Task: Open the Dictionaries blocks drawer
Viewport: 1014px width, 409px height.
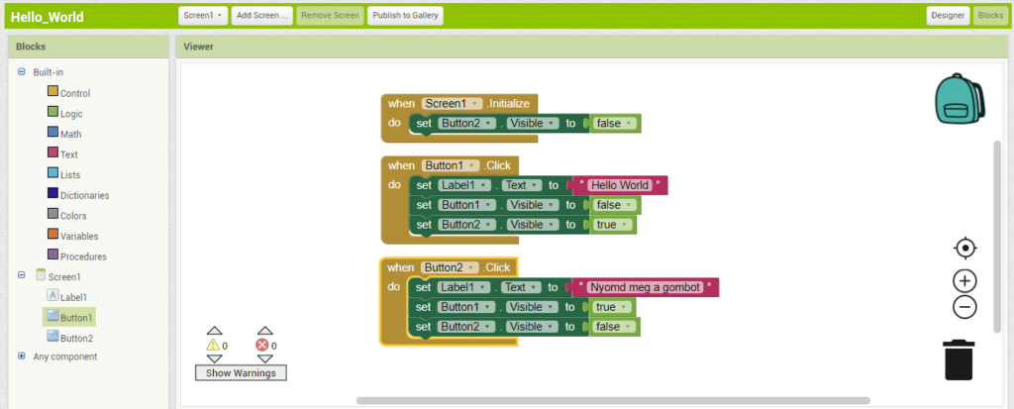Action: tap(78, 195)
